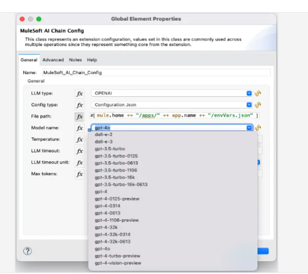This screenshot has height=274, width=308.
Task: Toggle fx expression mode for Config type
Action: (x=79, y=105)
